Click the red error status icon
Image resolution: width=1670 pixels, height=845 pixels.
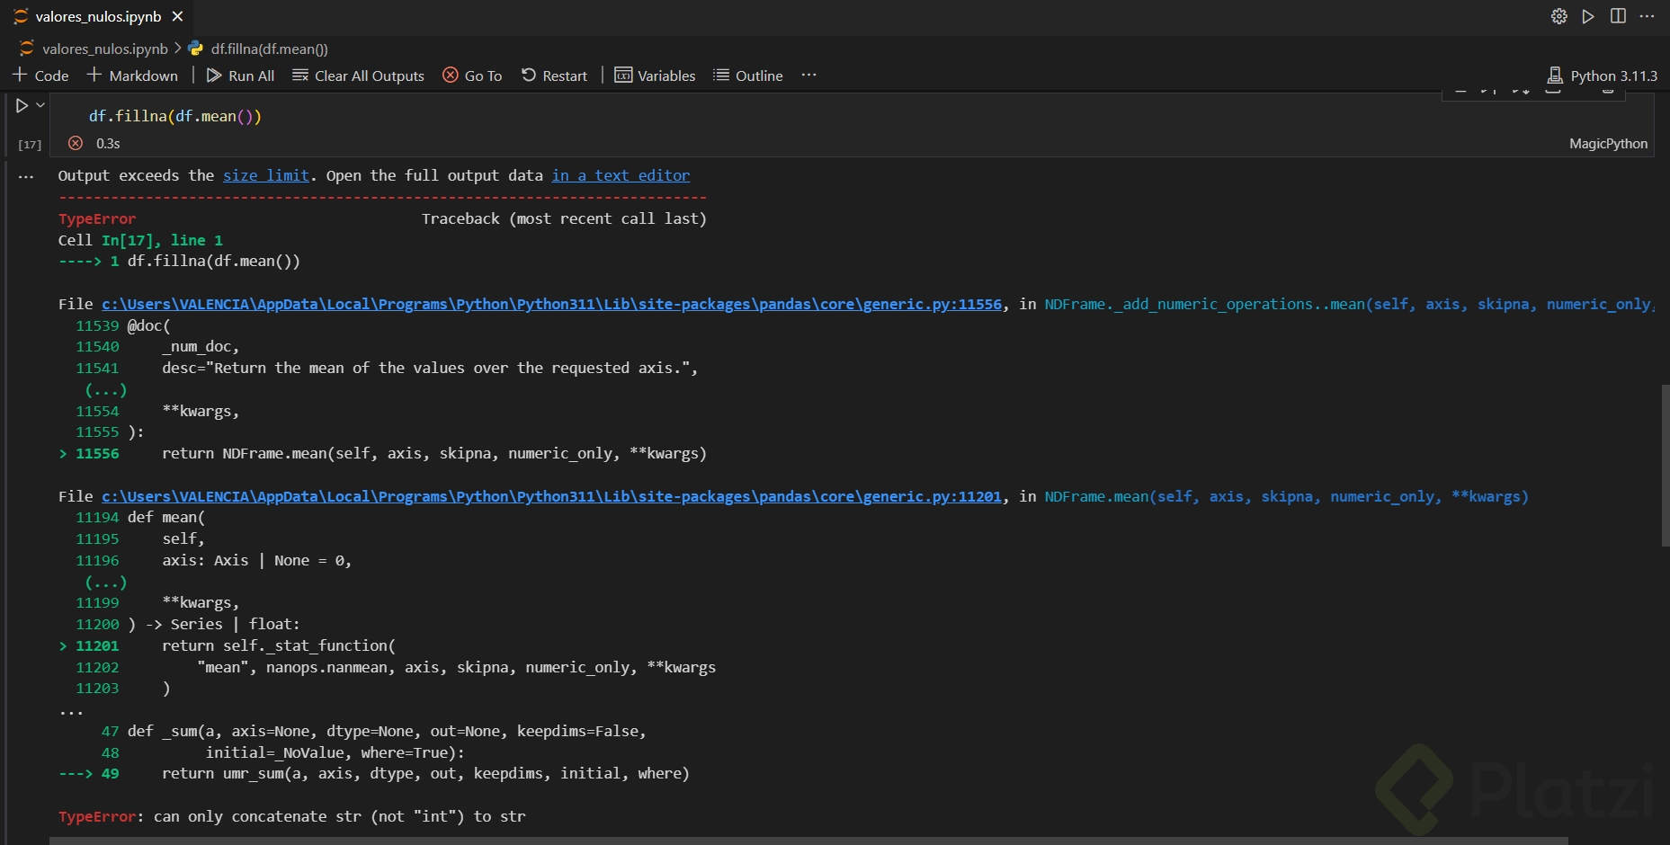76,143
